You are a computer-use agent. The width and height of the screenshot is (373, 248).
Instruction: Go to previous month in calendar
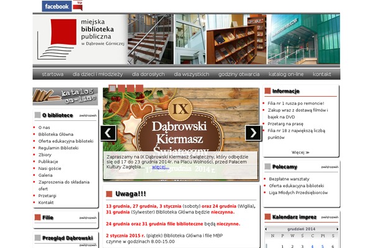pos(266,229)
